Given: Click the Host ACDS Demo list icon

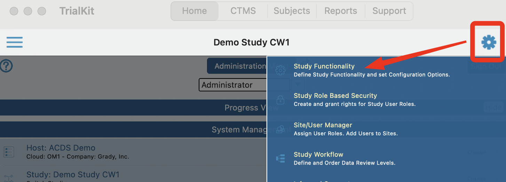Looking at the screenshot, I should (9, 152).
